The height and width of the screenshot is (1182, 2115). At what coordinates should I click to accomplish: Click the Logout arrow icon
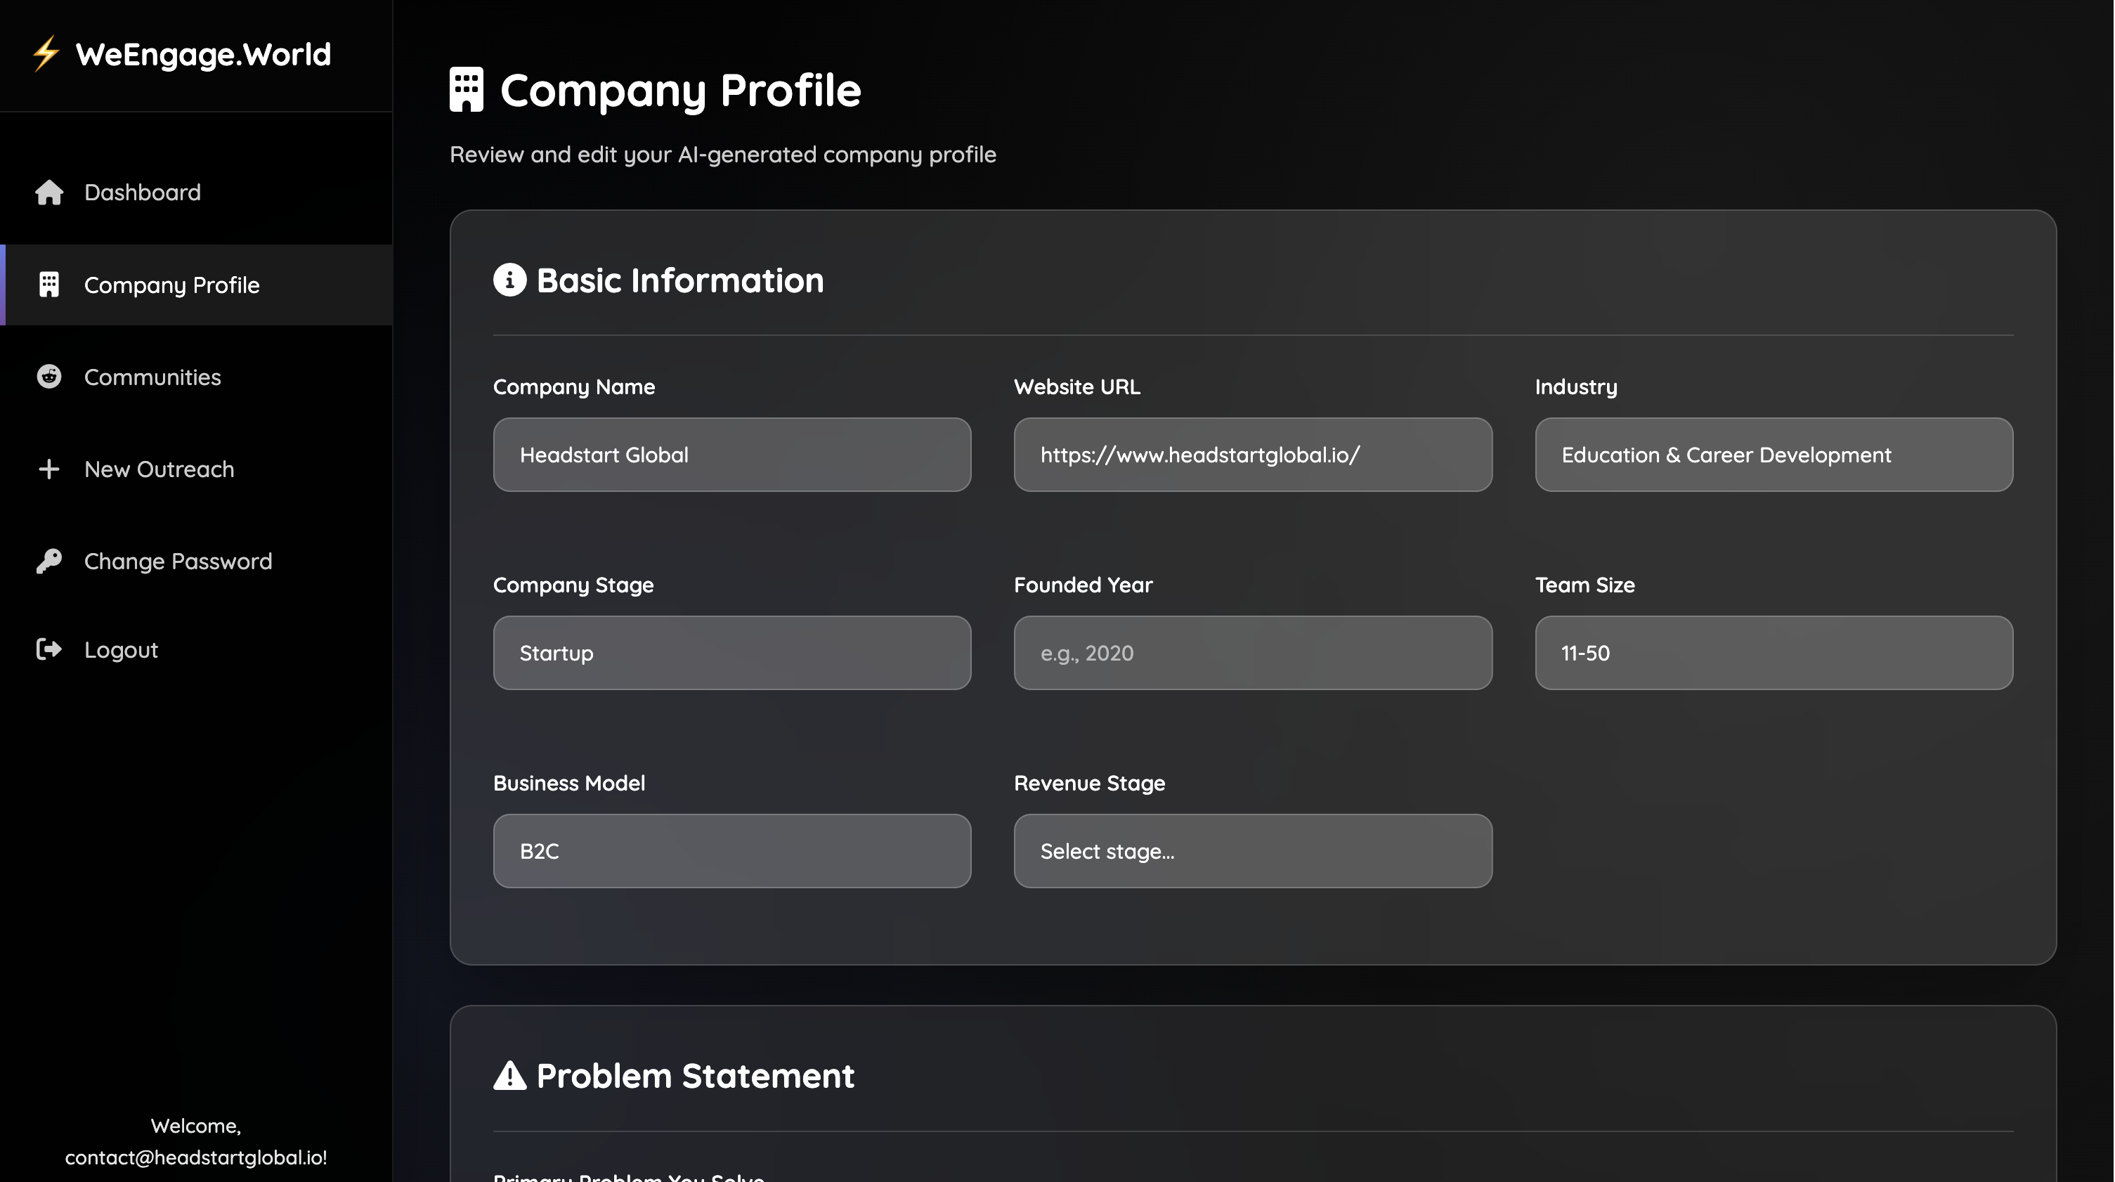(49, 650)
